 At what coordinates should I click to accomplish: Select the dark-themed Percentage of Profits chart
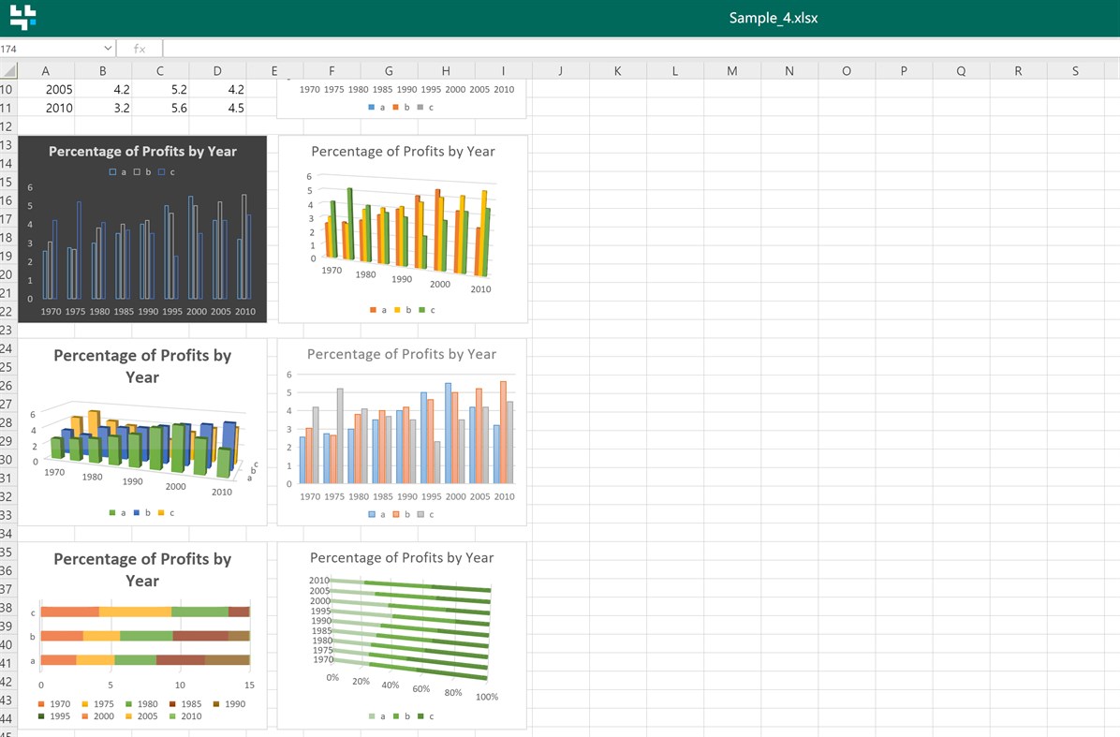click(142, 229)
